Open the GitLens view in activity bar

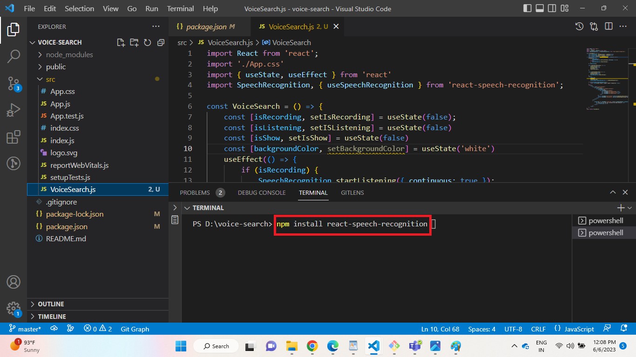coord(14,164)
